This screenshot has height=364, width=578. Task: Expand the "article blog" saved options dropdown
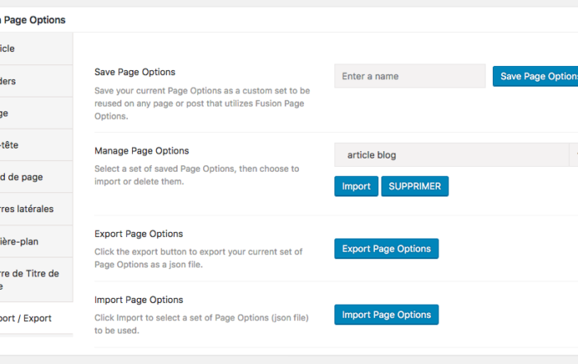[x=456, y=154]
